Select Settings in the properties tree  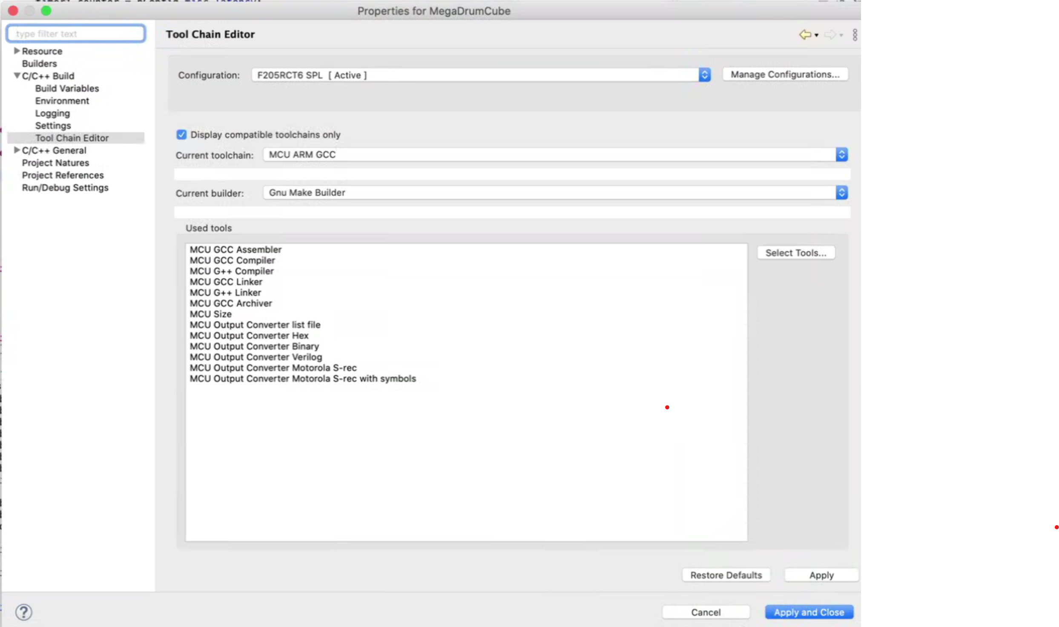click(53, 126)
